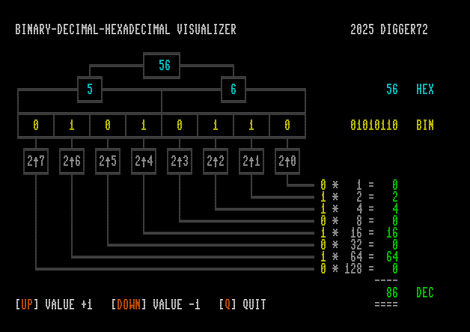Click the [Q] QUIT option
The height and width of the screenshot is (332, 470).
242,304
